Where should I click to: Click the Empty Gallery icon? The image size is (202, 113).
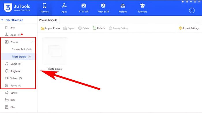pyautogui.click(x=111, y=28)
